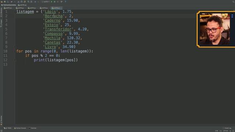This screenshot has height=132, width=235.
Task: Click 'pos % 2 == 0' condition on line 11
Action: point(45,56)
